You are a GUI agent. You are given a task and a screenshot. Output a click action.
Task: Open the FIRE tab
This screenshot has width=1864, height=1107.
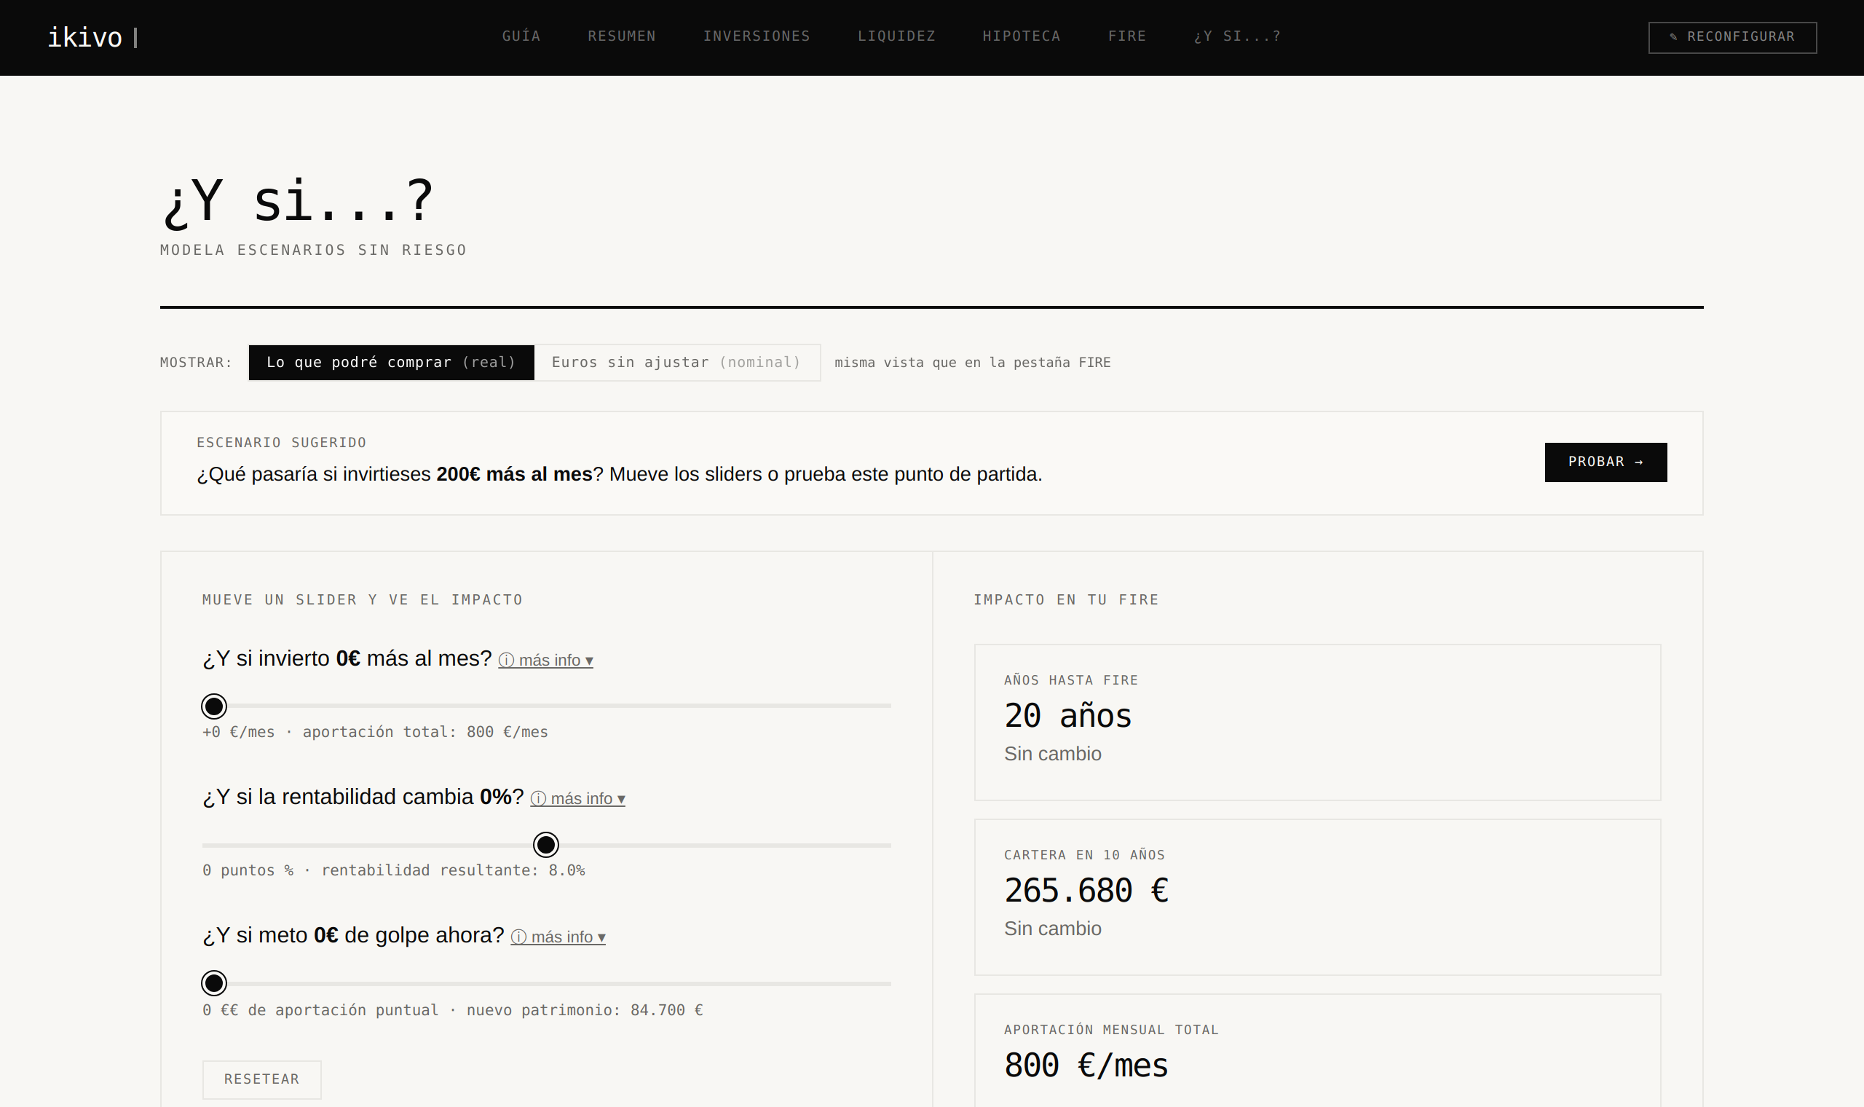click(1127, 36)
